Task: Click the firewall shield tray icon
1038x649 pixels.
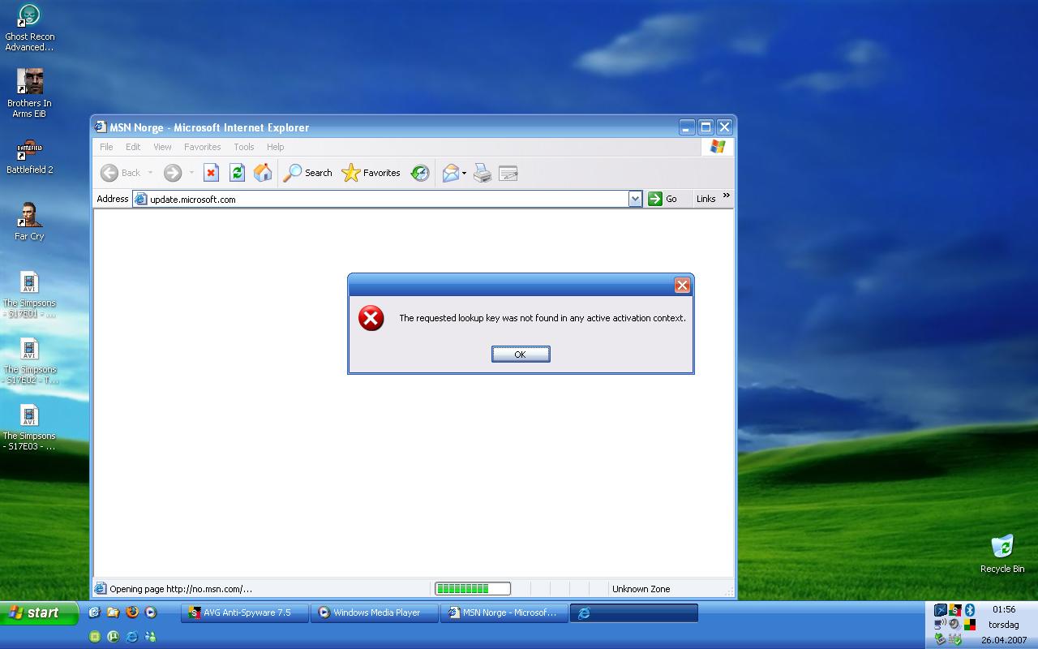Action: (x=955, y=639)
